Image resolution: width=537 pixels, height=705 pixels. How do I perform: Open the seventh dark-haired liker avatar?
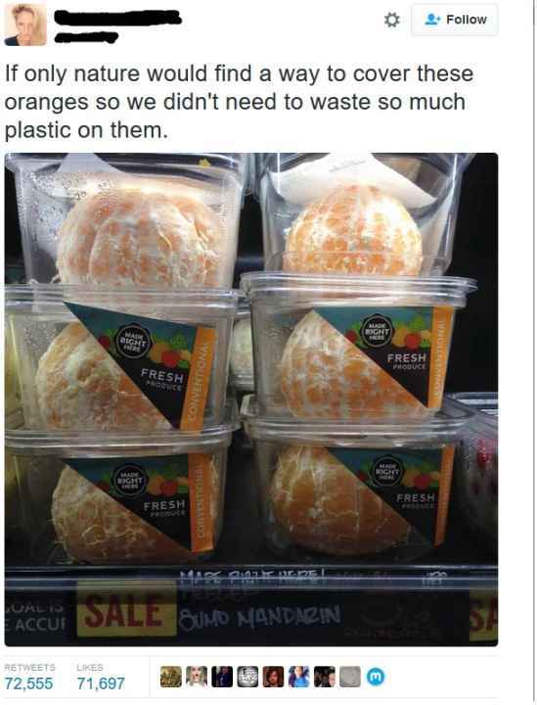(325, 677)
